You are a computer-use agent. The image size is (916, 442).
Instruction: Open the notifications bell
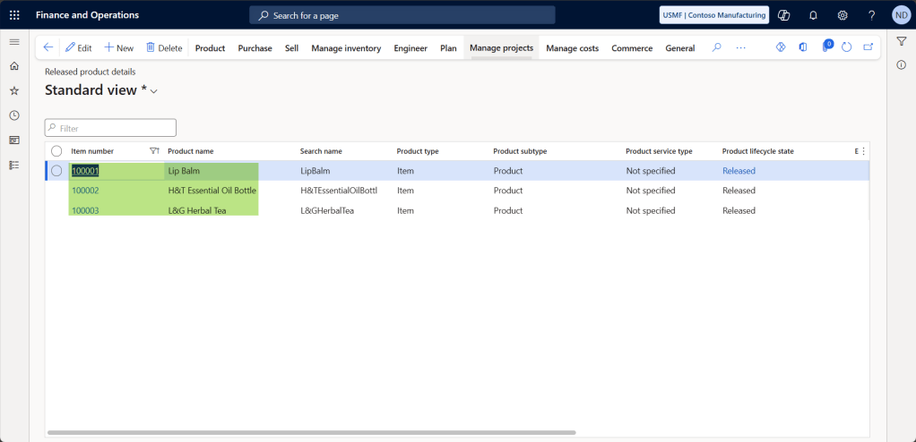813,15
